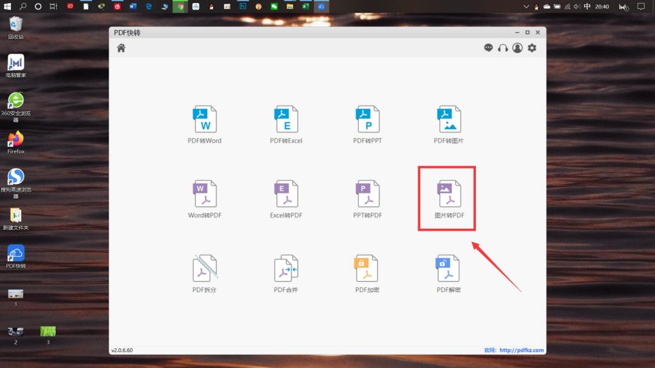655x368 pixels.
Task: Open volume control in system tray
Action: [x=577, y=6]
